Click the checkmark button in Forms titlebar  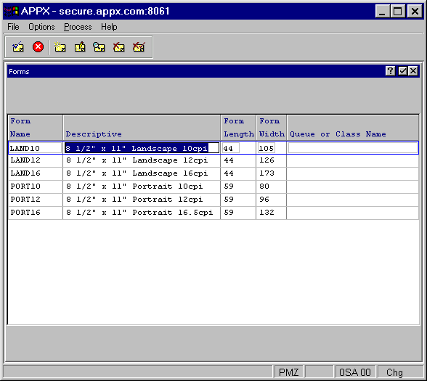click(402, 71)
